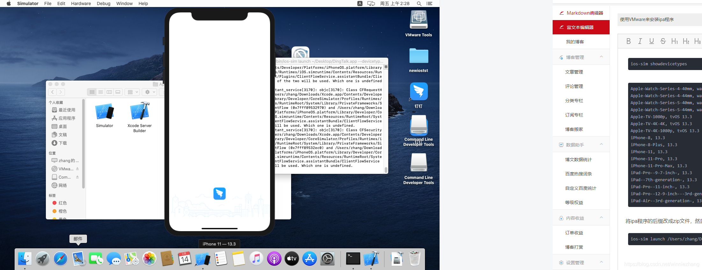Go back in Finder window

pyautogui.click(x=53, y=92)
